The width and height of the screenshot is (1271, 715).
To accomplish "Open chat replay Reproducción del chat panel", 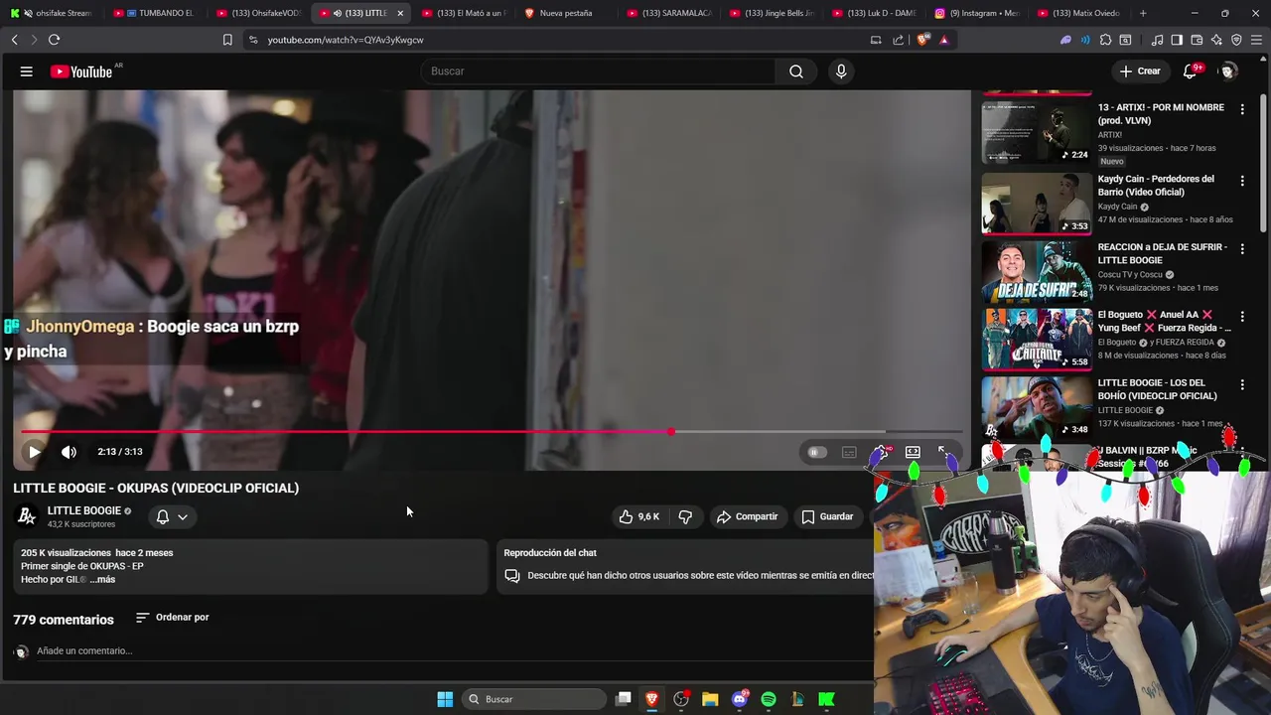I will (685, 566).
